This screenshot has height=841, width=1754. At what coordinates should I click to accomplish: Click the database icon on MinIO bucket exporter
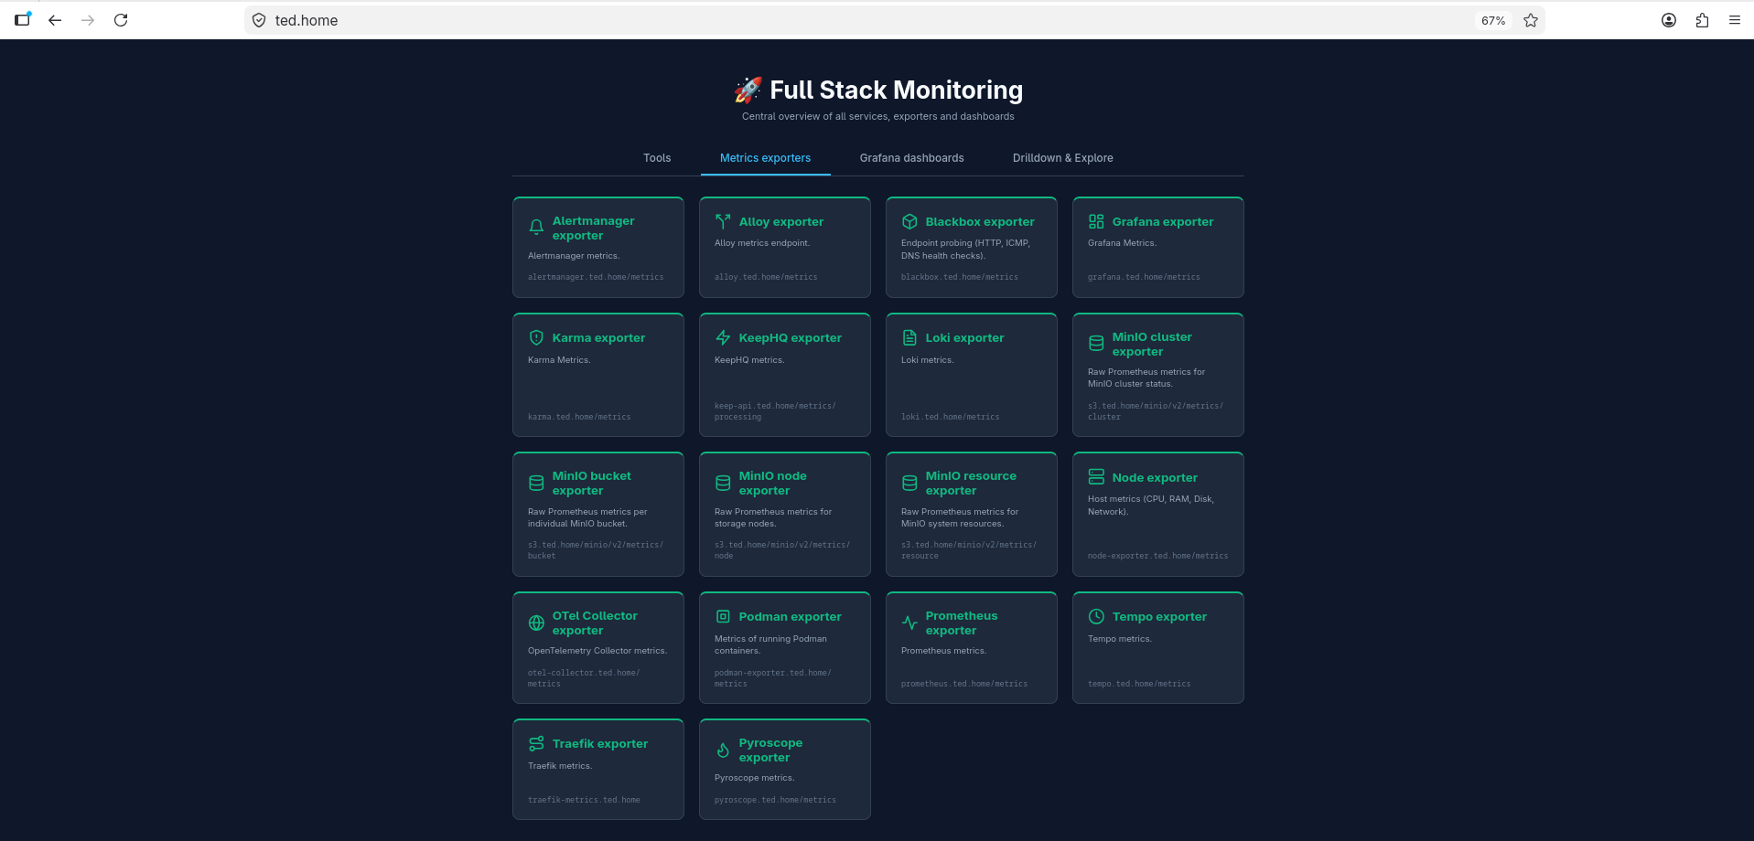coord(536,483)
